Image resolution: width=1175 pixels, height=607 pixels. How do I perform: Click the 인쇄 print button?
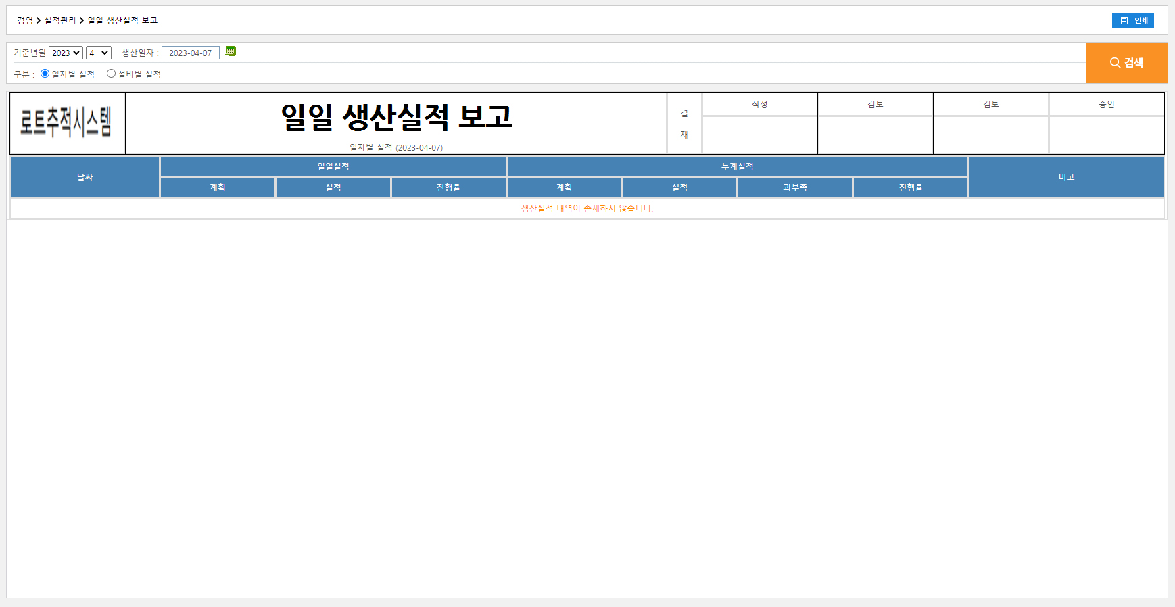coord(1132,20)
